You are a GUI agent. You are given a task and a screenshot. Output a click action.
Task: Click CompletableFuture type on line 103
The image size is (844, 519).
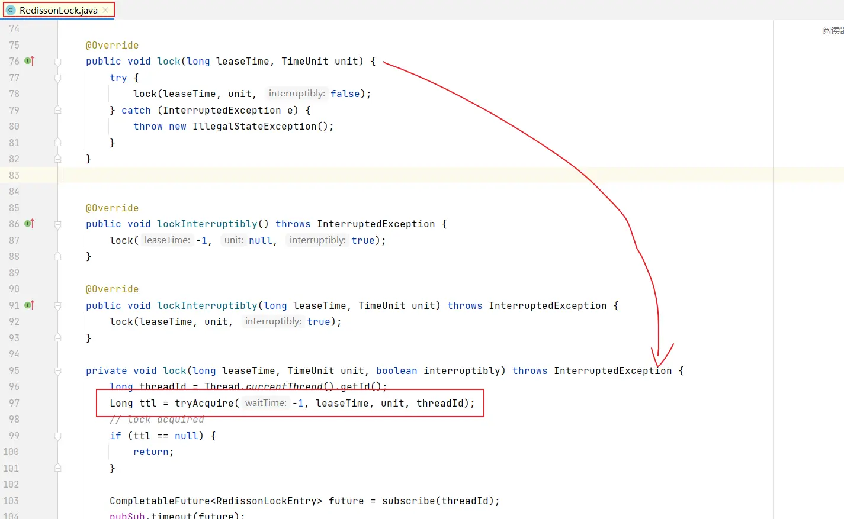click(160, 501)
